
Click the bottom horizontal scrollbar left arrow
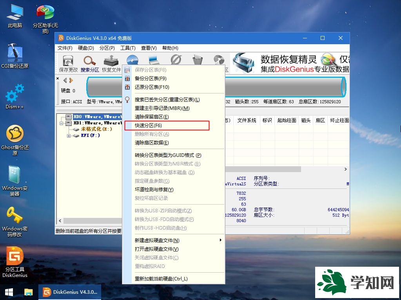pos(60,221)
